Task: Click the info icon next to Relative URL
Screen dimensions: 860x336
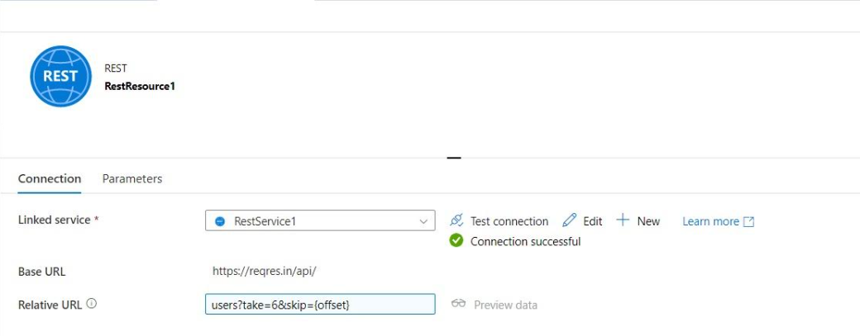Action: [x=92, y=304]
